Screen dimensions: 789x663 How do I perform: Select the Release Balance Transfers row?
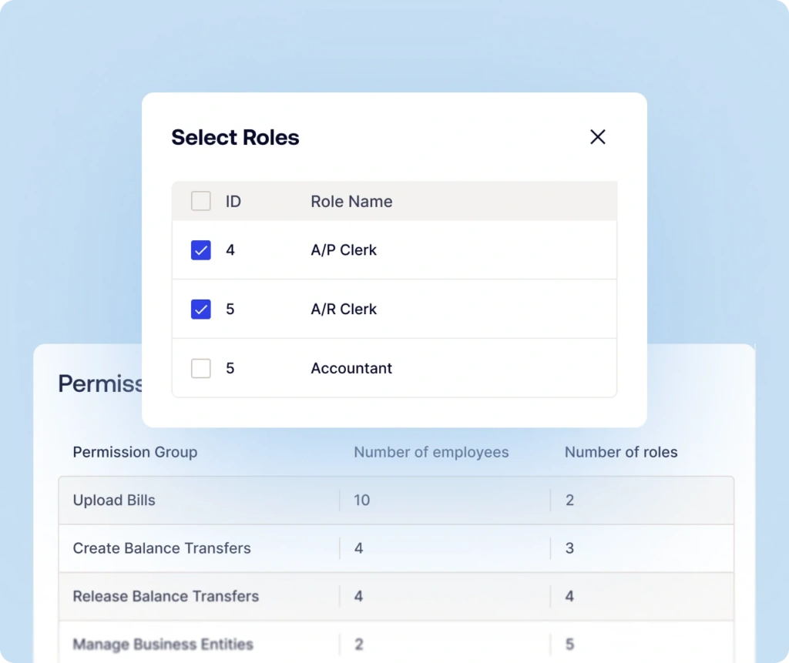tap(166, 596)
